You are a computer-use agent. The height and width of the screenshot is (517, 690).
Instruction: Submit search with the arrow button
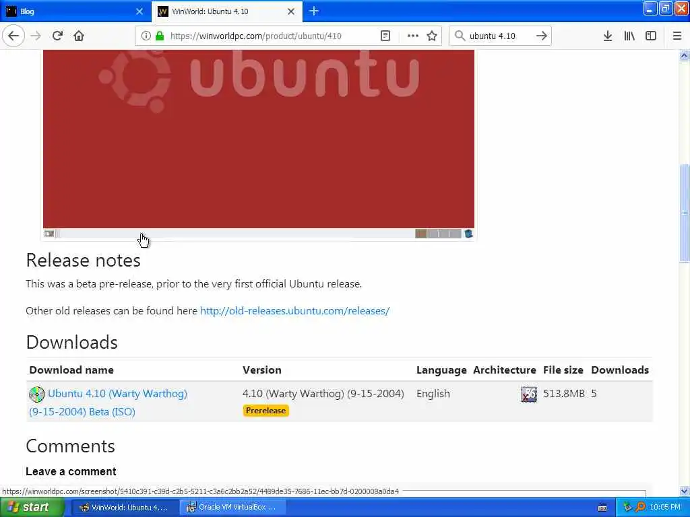click(x=541, y=36)
